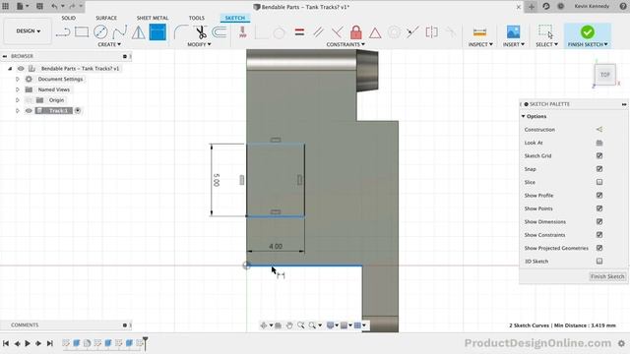
Task: Click the green Finish Sketch checkmark
Action: tap(588, 32)
